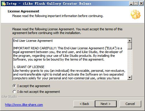Click the "End User License Agreement" heading line

pyautogui.click(x=33, y=41)
